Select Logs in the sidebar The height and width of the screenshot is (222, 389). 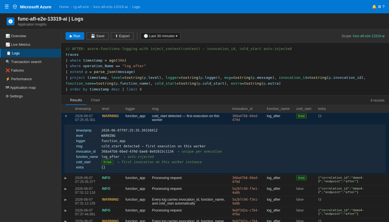31,53
